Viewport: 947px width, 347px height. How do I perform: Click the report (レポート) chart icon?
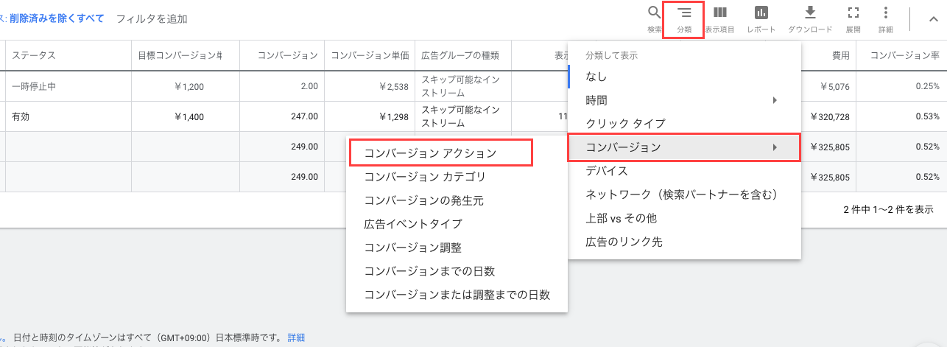click(761, 13)
